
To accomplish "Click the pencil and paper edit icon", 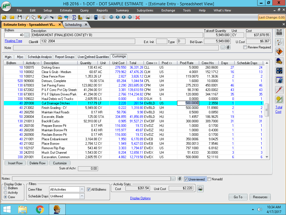I will [x=27, y=17].
